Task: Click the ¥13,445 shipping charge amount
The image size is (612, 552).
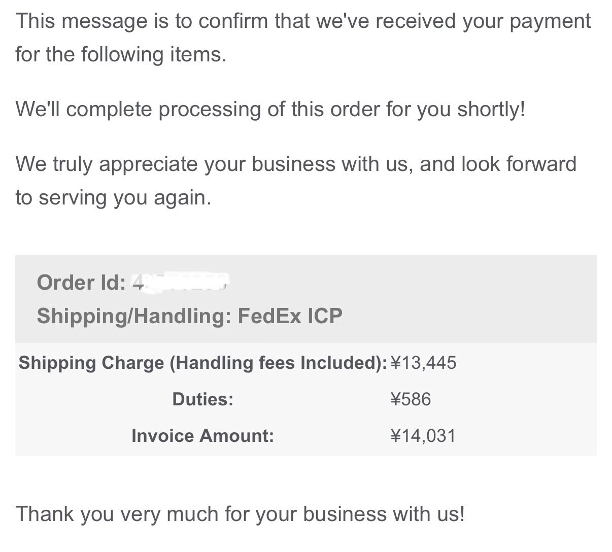Action: (x=423, y=363)
